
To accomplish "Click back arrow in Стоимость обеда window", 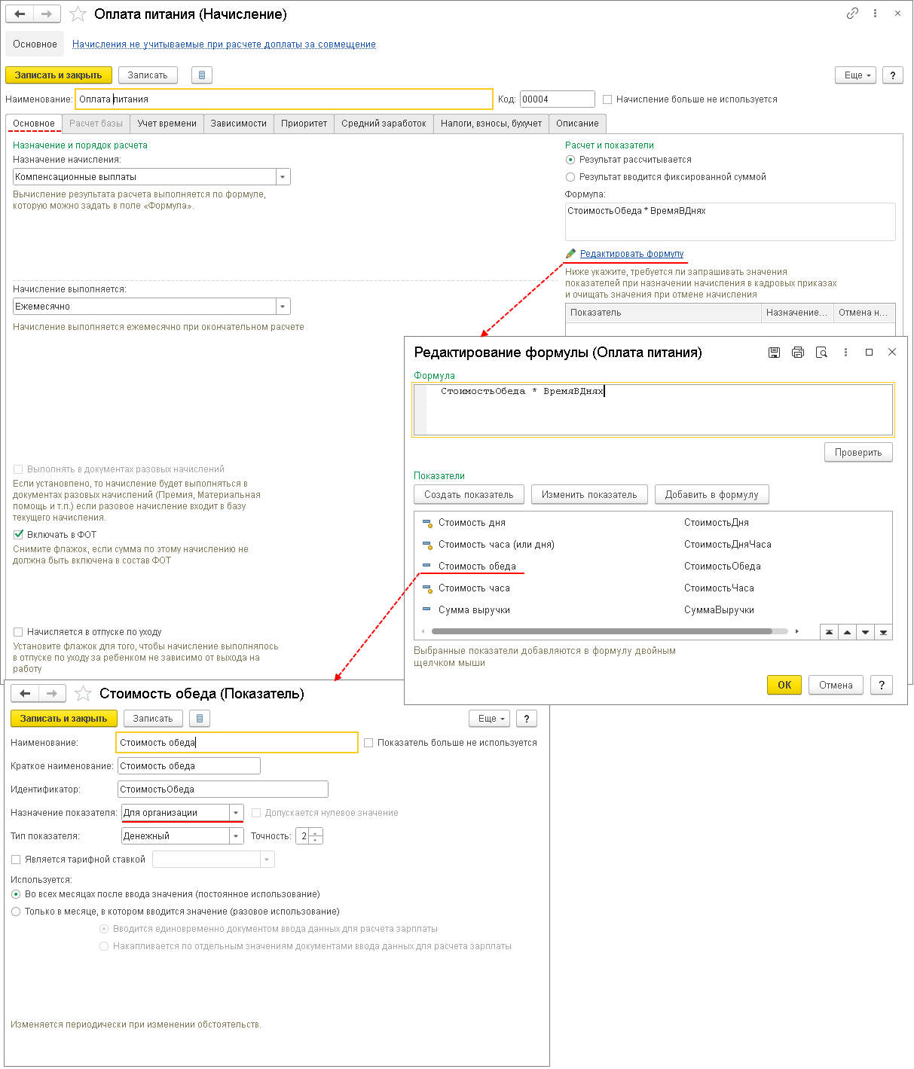I will point(25,693).
